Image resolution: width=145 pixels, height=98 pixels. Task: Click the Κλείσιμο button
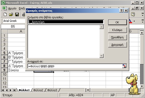(117, 30)
